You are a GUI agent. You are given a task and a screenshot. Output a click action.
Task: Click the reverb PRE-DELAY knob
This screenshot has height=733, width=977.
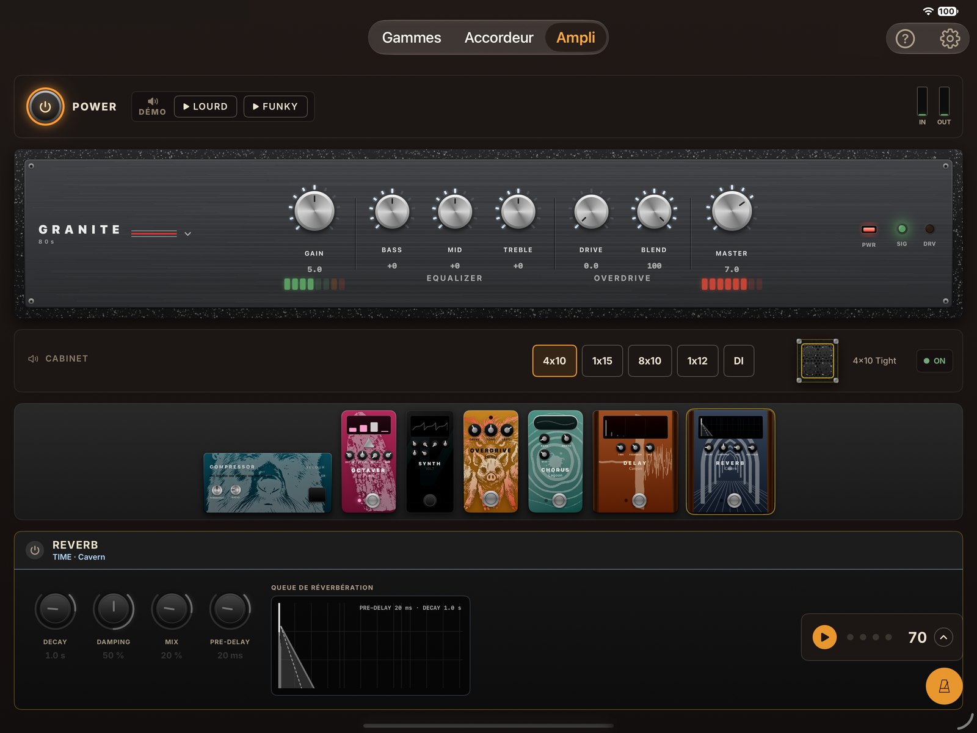tap(230, 609)
